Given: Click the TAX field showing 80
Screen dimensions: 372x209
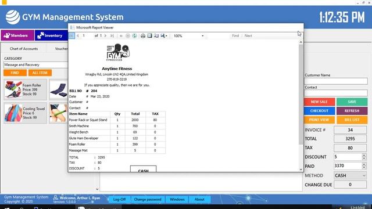Looking at the screenshot, I should pyautogui.click(x=350, y=148).
